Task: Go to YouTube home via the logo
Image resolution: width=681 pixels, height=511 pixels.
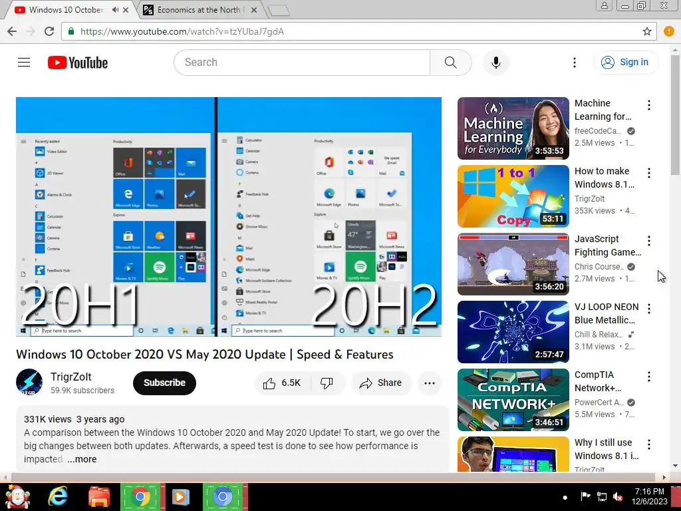Action: [78, 63]
